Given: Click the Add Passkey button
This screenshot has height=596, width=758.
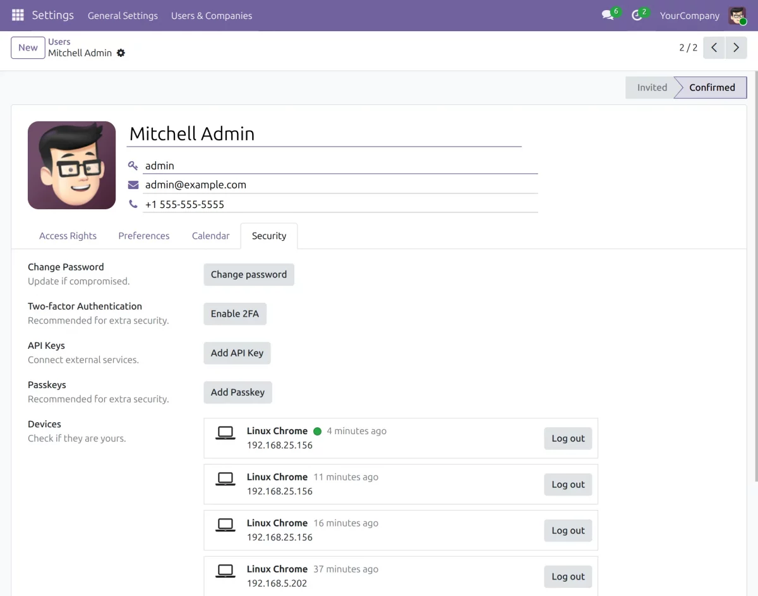Looking at the screenshot, I should [x=238, y=392].
